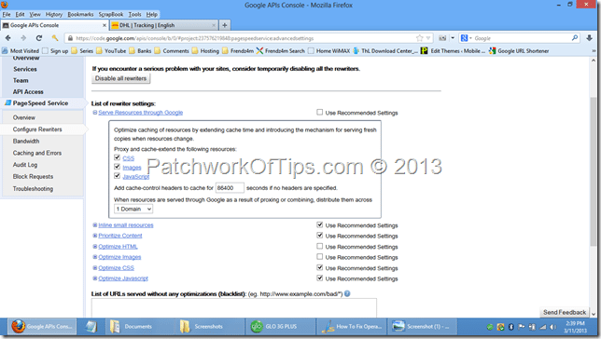Expand the Prioritize Content section
This screenshot has height=339, width=601.
coord(95,236)
